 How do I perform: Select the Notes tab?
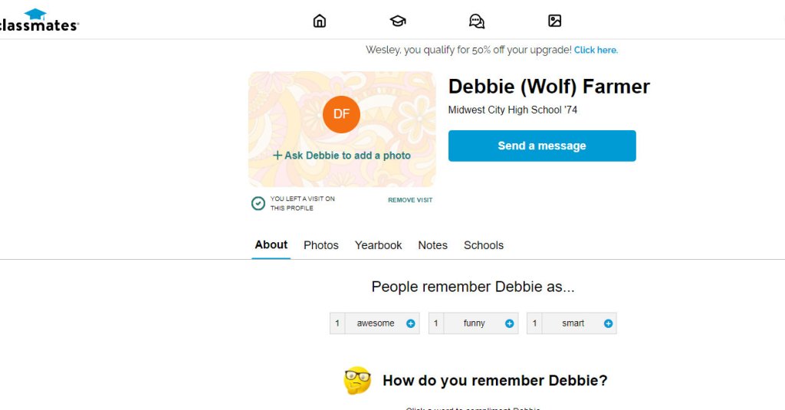coord(432,245)
